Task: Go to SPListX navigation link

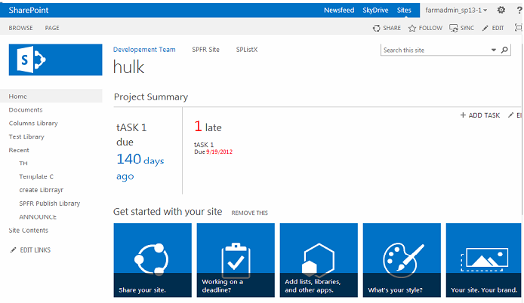Action: pos(247,50)
